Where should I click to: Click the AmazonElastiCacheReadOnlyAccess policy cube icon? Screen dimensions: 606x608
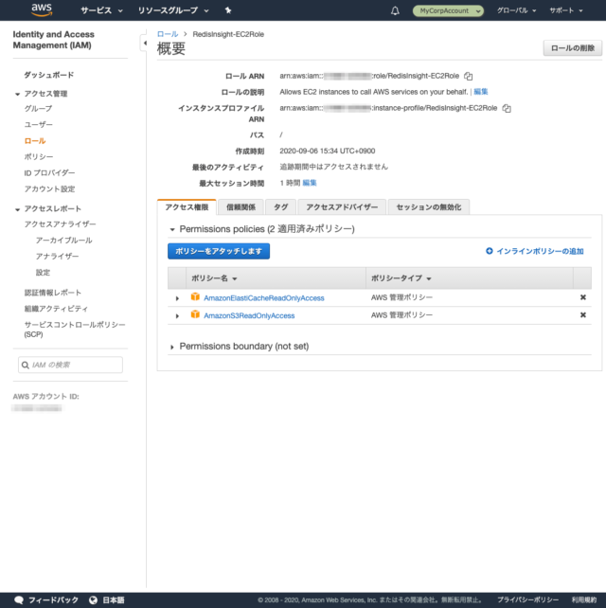[195, 297]
